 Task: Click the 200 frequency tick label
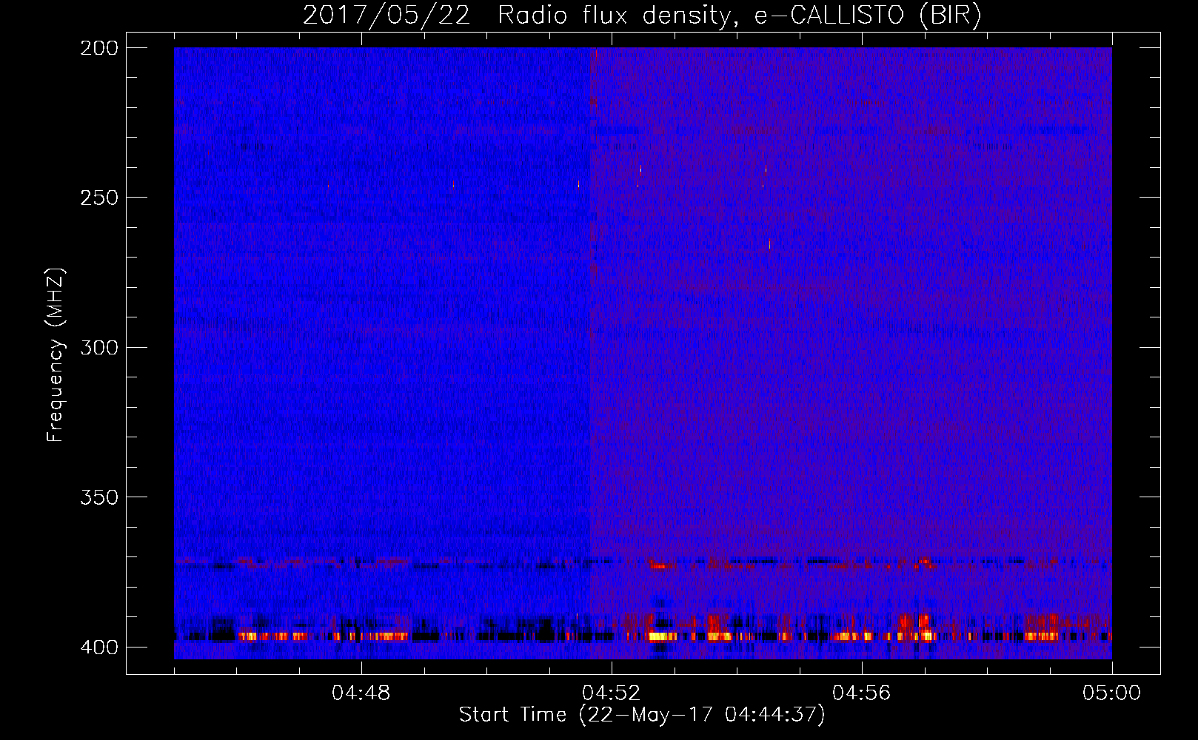coord(98,48)
